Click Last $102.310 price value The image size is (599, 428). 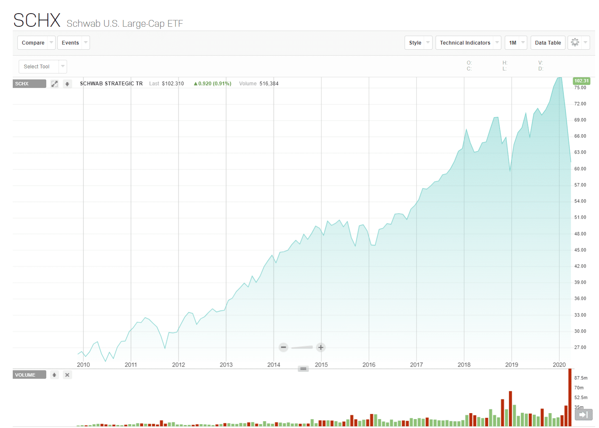[166, 84]
